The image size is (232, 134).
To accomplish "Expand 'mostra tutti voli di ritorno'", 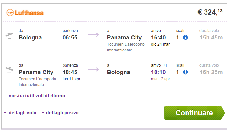I will point(37,96).
